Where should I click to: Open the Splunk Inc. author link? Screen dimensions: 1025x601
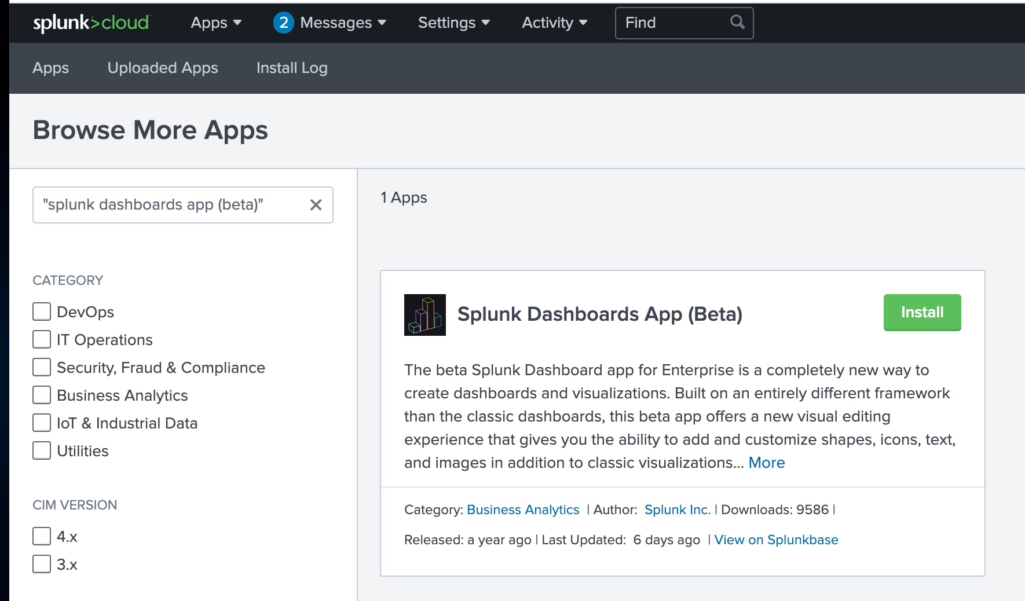pos(678,510)
